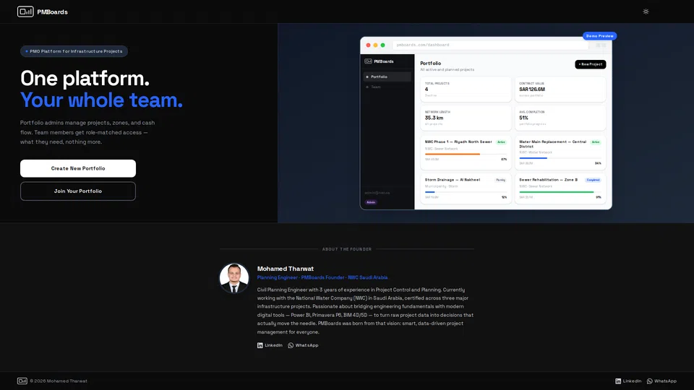Toggle the light/dark theme sun icon

click(646, 12)
